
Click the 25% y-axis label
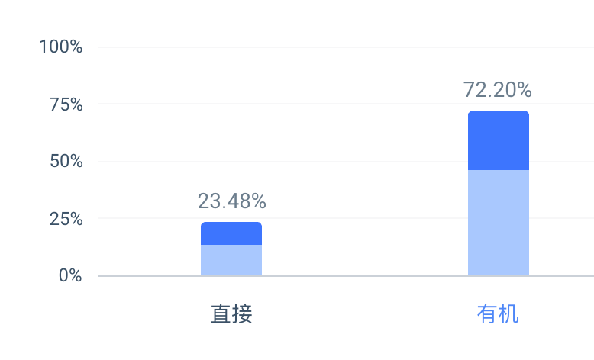(x=66, y=219)
